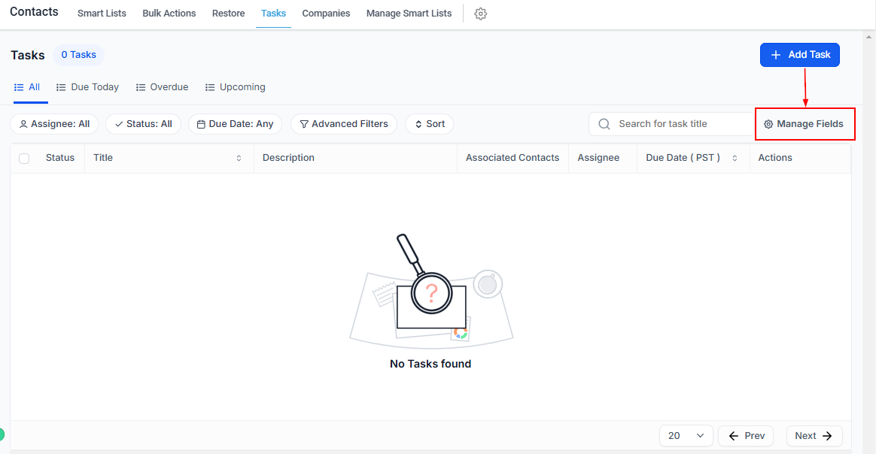The image size is (876, 454).
Task: Show Due Today tasks view
Action: [x=87, y=87]
